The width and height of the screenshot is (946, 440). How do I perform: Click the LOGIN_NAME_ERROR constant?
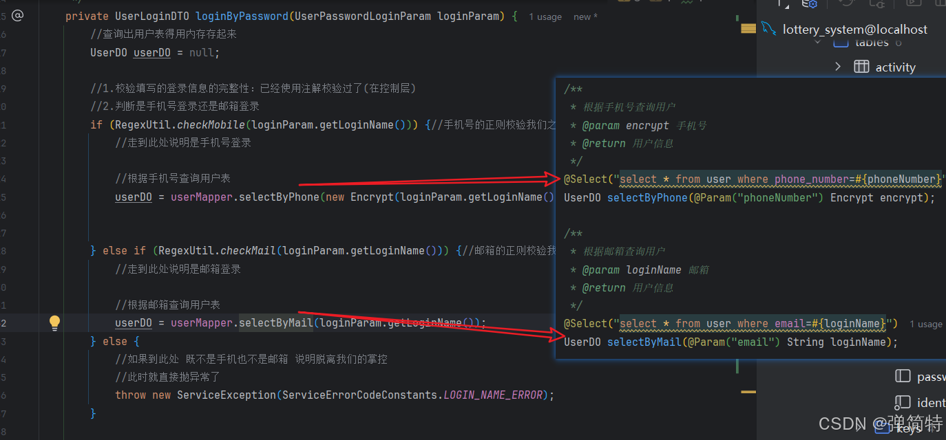coord(493,395)
